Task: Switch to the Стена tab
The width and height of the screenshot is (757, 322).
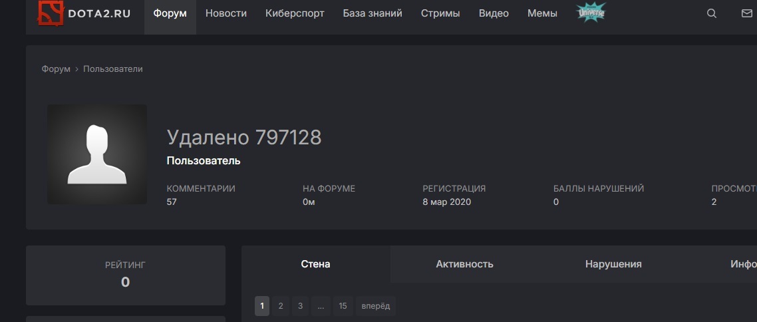Action: pyautogui.click(x=315, y=264)
